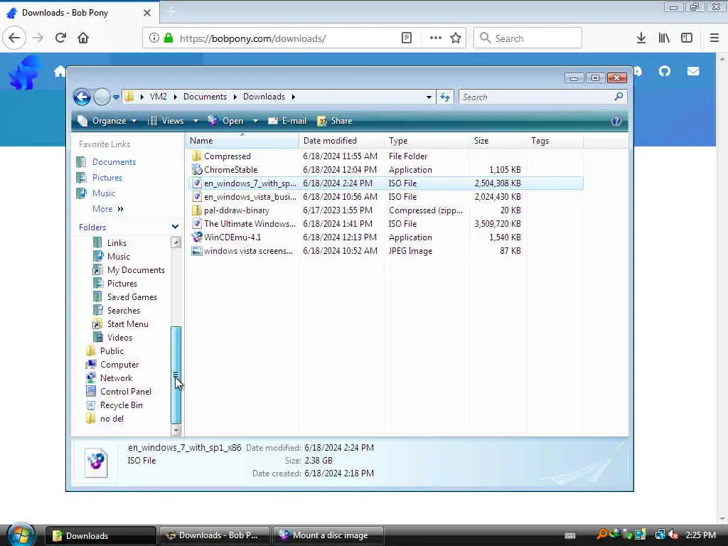Viewport: 728px width, 546px height.
Task: Click the Firefox home button
Action: point(83,38)
